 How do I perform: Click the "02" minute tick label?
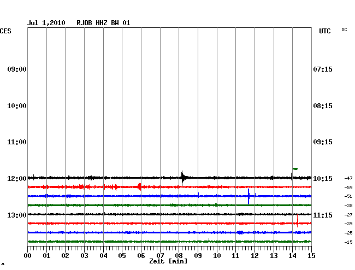tap(65, 256)
